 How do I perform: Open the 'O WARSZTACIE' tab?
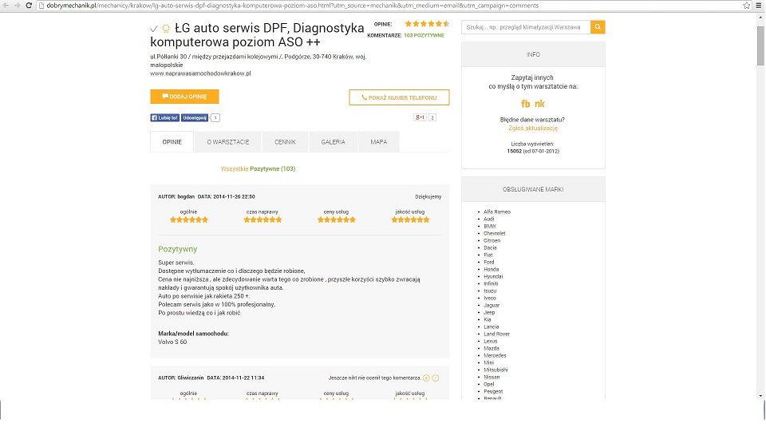pos(227,142)
